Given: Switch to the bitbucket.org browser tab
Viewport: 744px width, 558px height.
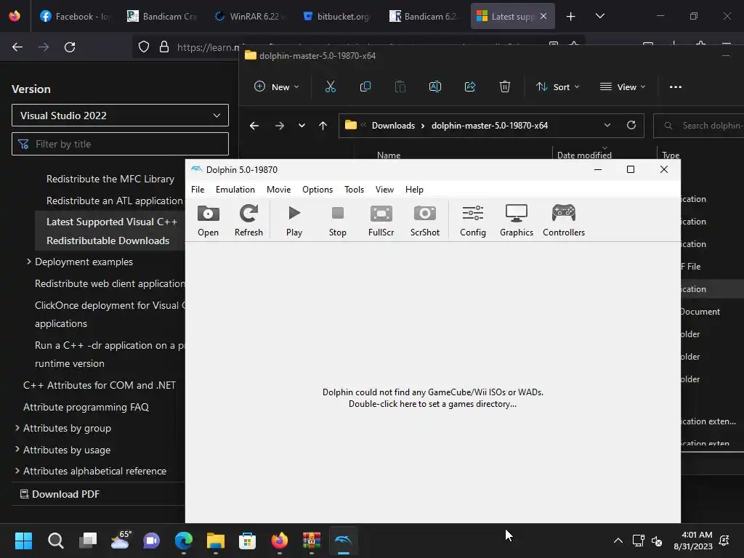Looking at the screenshot, I should [x=337, y=16].
